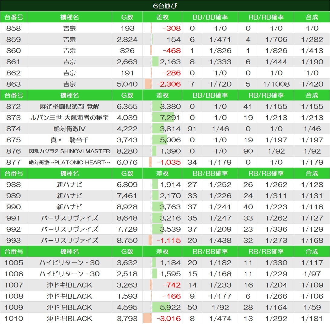330x324 pixels.
Task: Click combined rate 1/168 for machine 993
Action: point(312,240)
